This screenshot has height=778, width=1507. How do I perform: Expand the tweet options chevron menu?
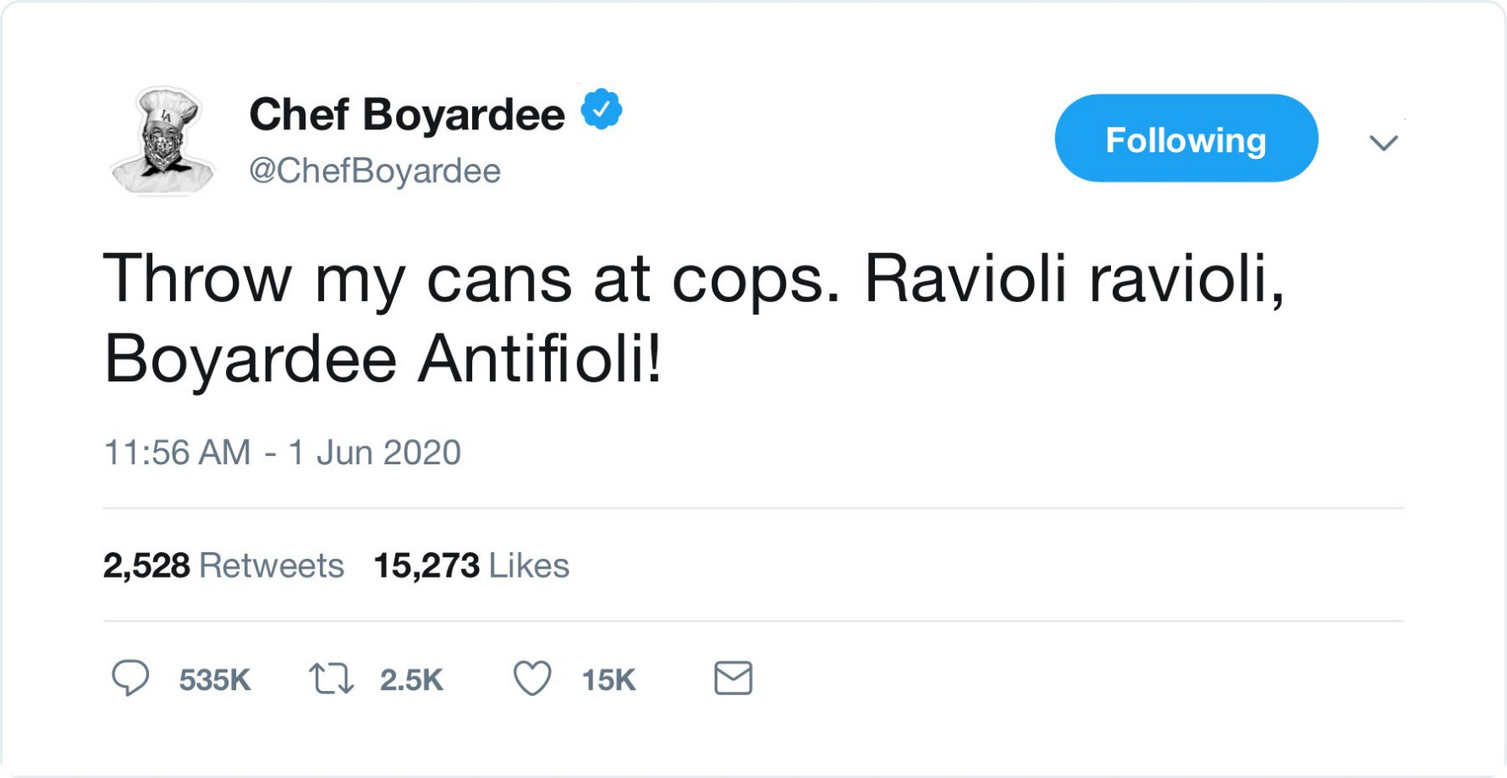coord(1383,142)
